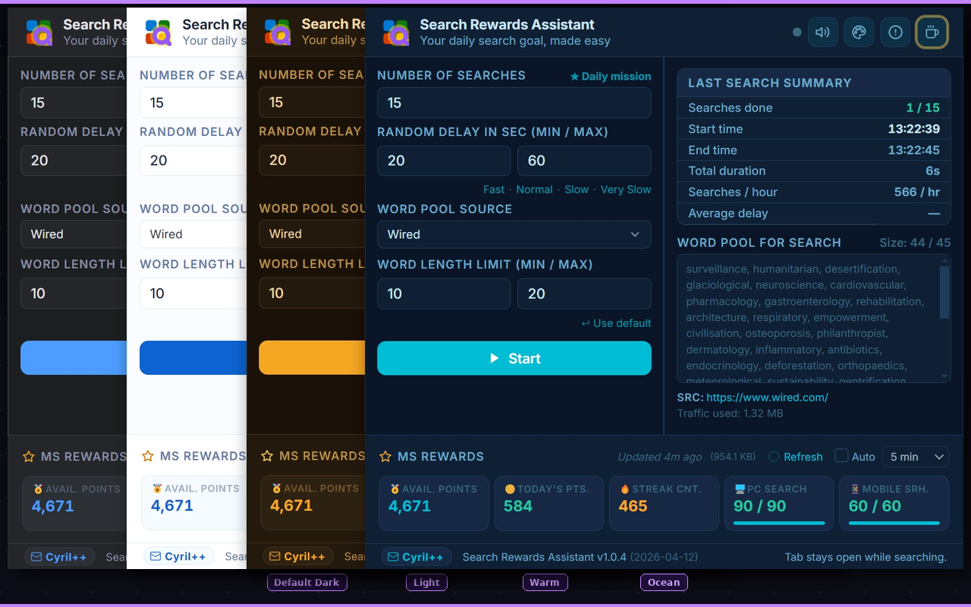The width and height of the screenshot is (971, 607).
Task: Focus word length minimum field in Ocean window
Action: click(444, 294)
